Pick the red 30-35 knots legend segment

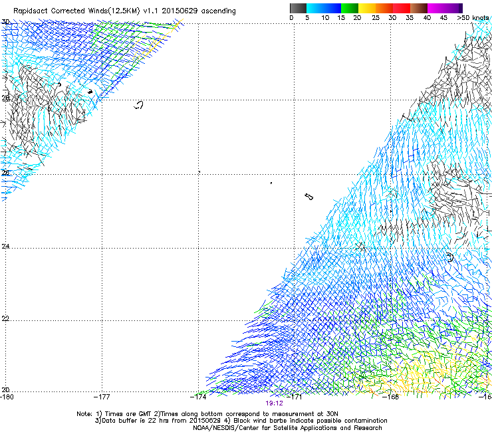click(x=402, y=8)
